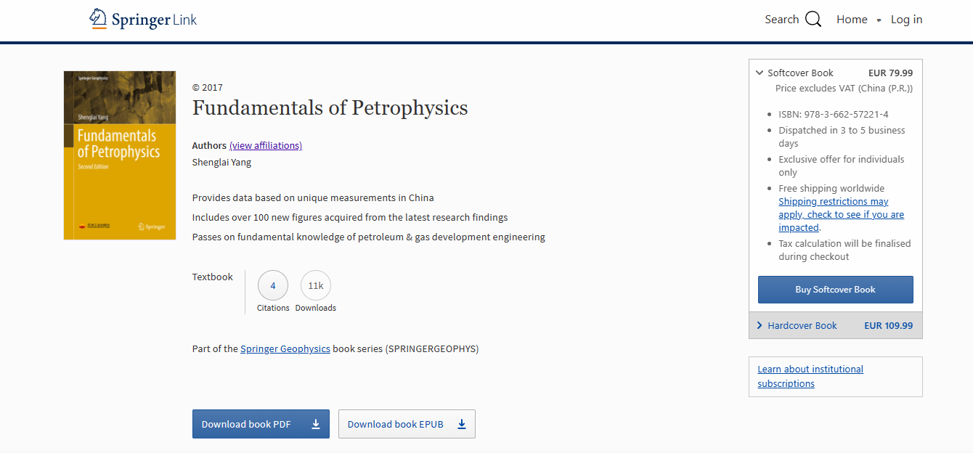Click the 11k Downloads circle badge
The height and width of the screenshot is (453, 973).
316,286
